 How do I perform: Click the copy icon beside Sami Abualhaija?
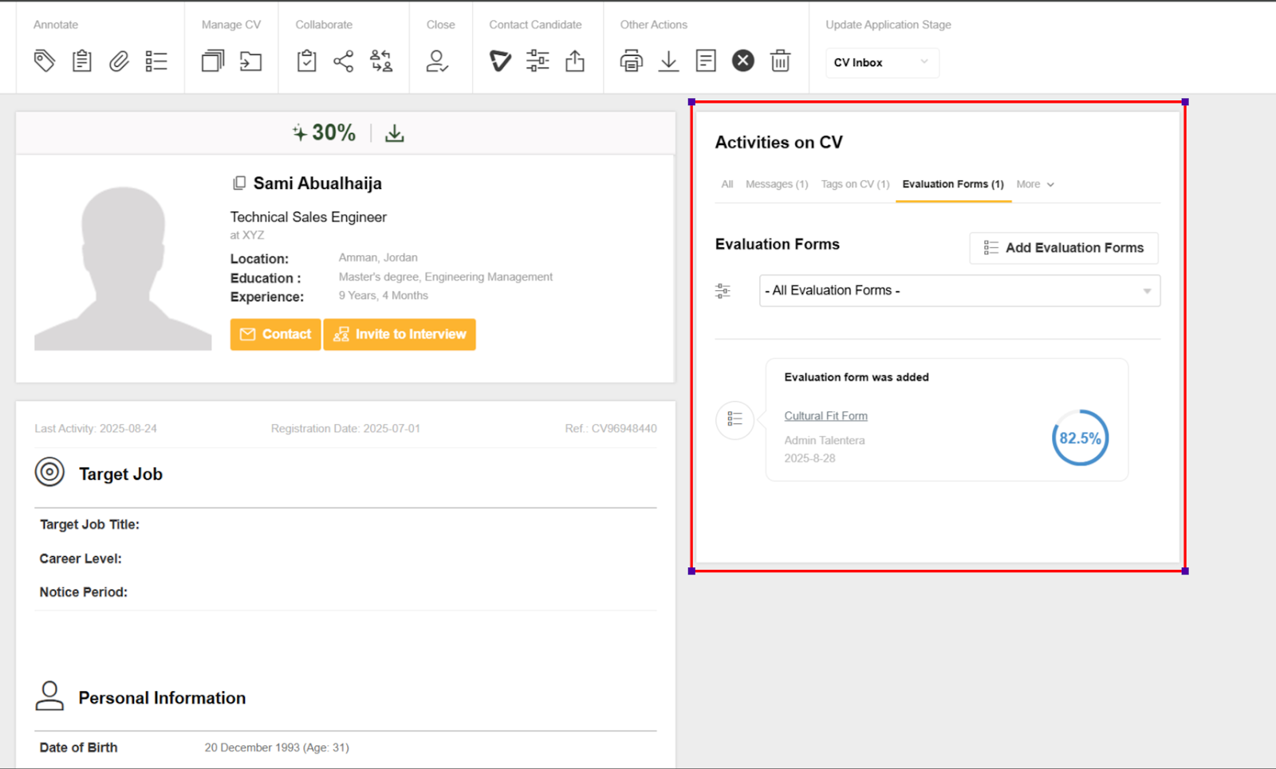pos(239,183)
